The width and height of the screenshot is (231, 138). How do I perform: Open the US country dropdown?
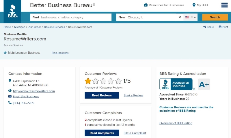[x=191, y=17]
